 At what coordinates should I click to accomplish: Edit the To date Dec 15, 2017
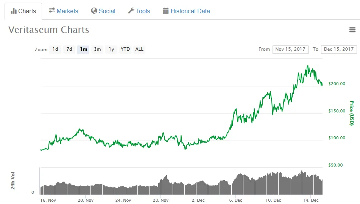[x=339, y=49]
